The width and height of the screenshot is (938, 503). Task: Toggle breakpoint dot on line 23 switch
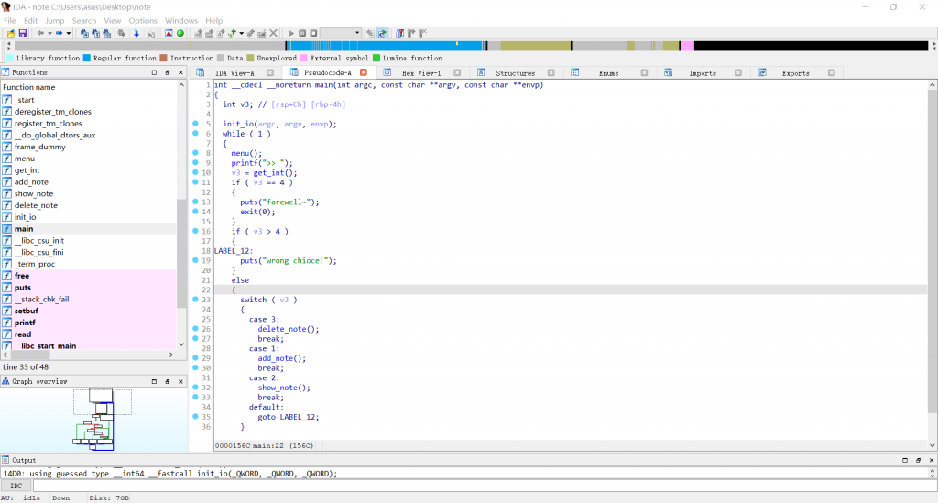pos(196,299)
